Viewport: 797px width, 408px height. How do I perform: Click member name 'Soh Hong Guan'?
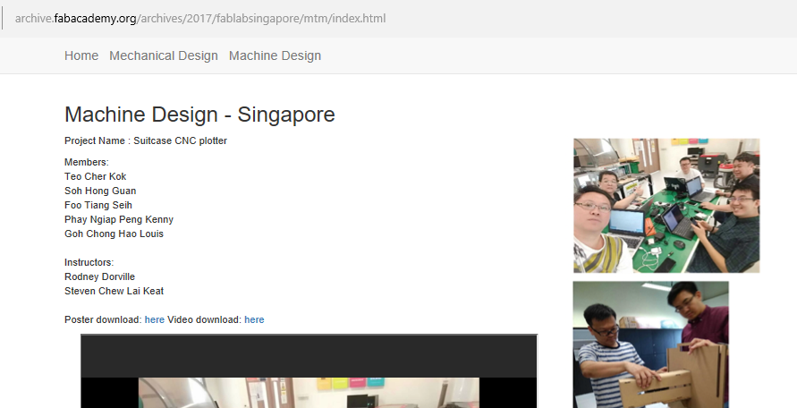coord(100,191)
